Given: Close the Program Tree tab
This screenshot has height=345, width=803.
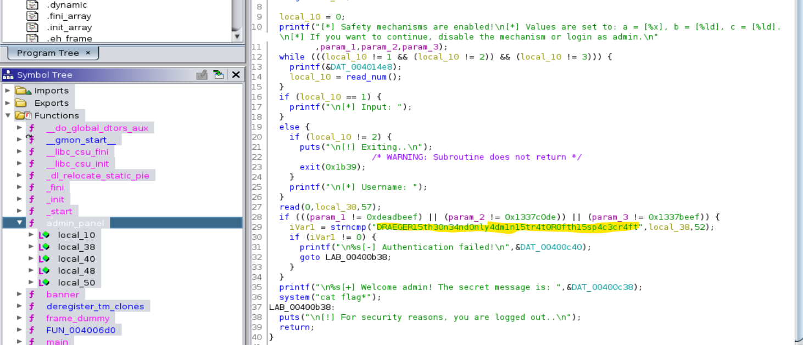Looking at the screenshot, I should click(88, 53).
